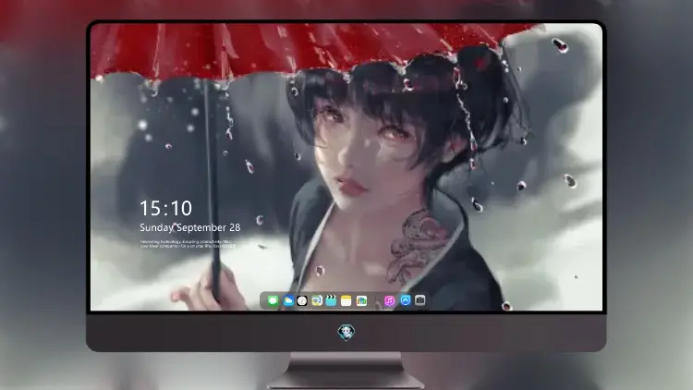Open the yellow Notes app in the dock
This screenshot has height=390, width=693.
click(346, 301)
